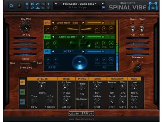Click the SP2 green level slider
Image resolution: width=163 pixels, height=122 pixels.
(x=96, y=37)
